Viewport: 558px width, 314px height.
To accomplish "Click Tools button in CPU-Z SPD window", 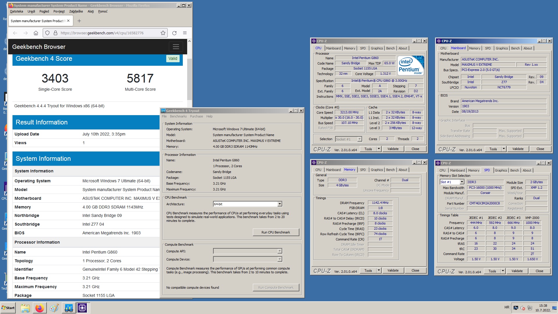I will [x=492, y=271].
